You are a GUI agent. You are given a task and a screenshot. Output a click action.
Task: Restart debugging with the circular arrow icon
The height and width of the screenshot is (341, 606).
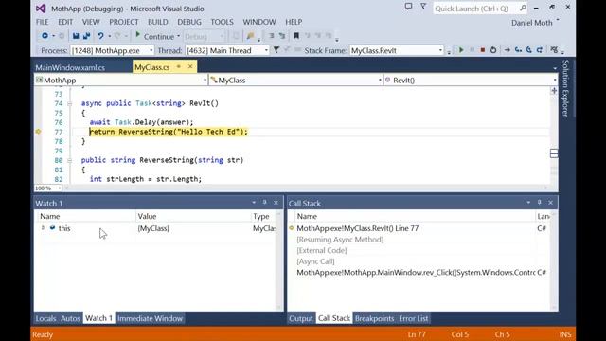coord(493,50)
